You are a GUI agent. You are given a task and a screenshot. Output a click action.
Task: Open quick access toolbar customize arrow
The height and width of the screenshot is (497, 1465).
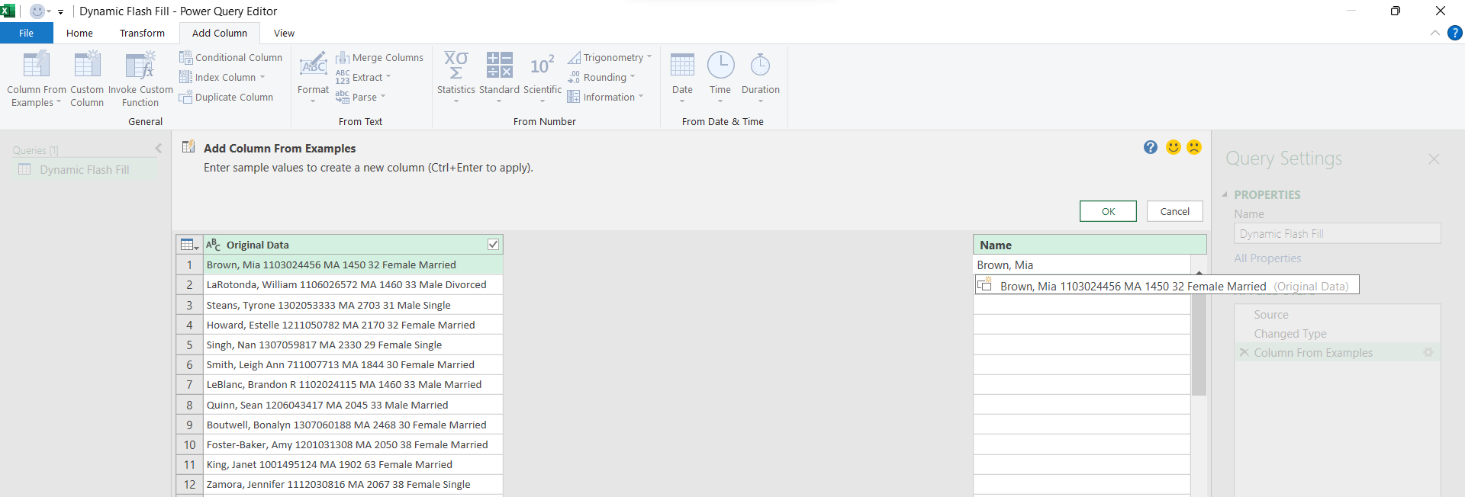(60, 11)
